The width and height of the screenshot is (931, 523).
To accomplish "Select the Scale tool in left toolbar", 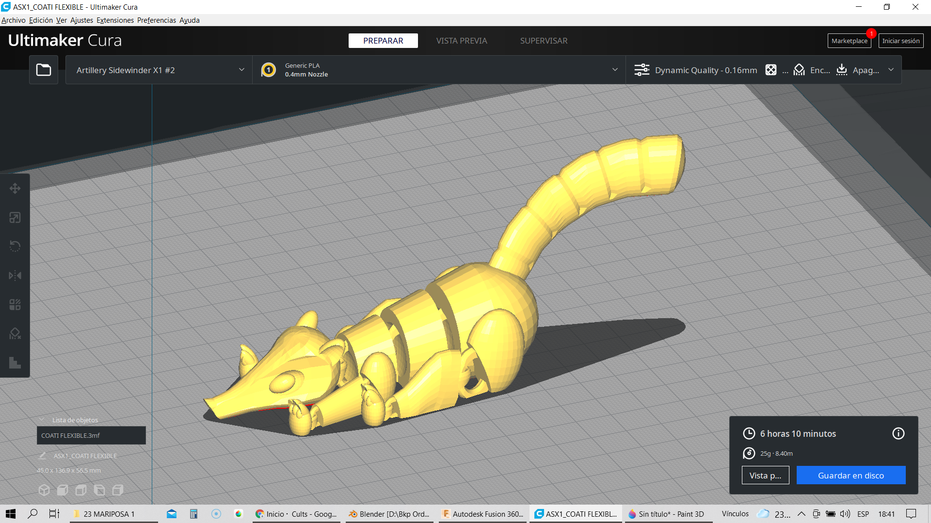I will pos(15,217).
